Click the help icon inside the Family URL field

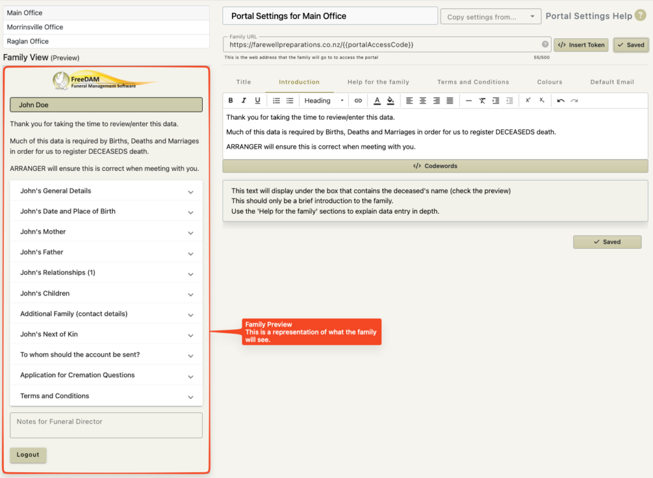pos(545,44)
